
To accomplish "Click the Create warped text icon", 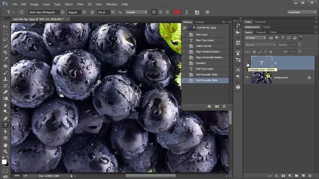I will point(186,12).
